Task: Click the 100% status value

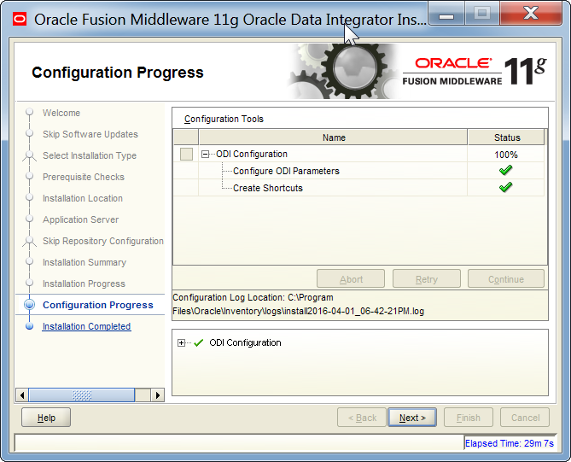Action: point(505,155)
